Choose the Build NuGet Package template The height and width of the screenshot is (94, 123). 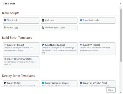(x=59, y=49)
